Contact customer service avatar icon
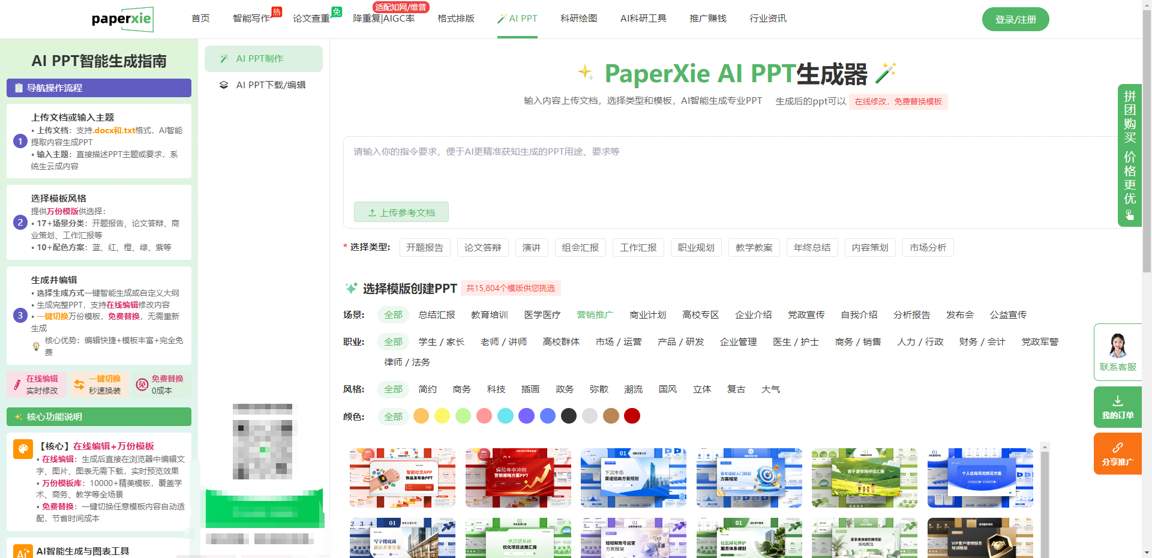The image size is (1152, 558). [1117, 346]
